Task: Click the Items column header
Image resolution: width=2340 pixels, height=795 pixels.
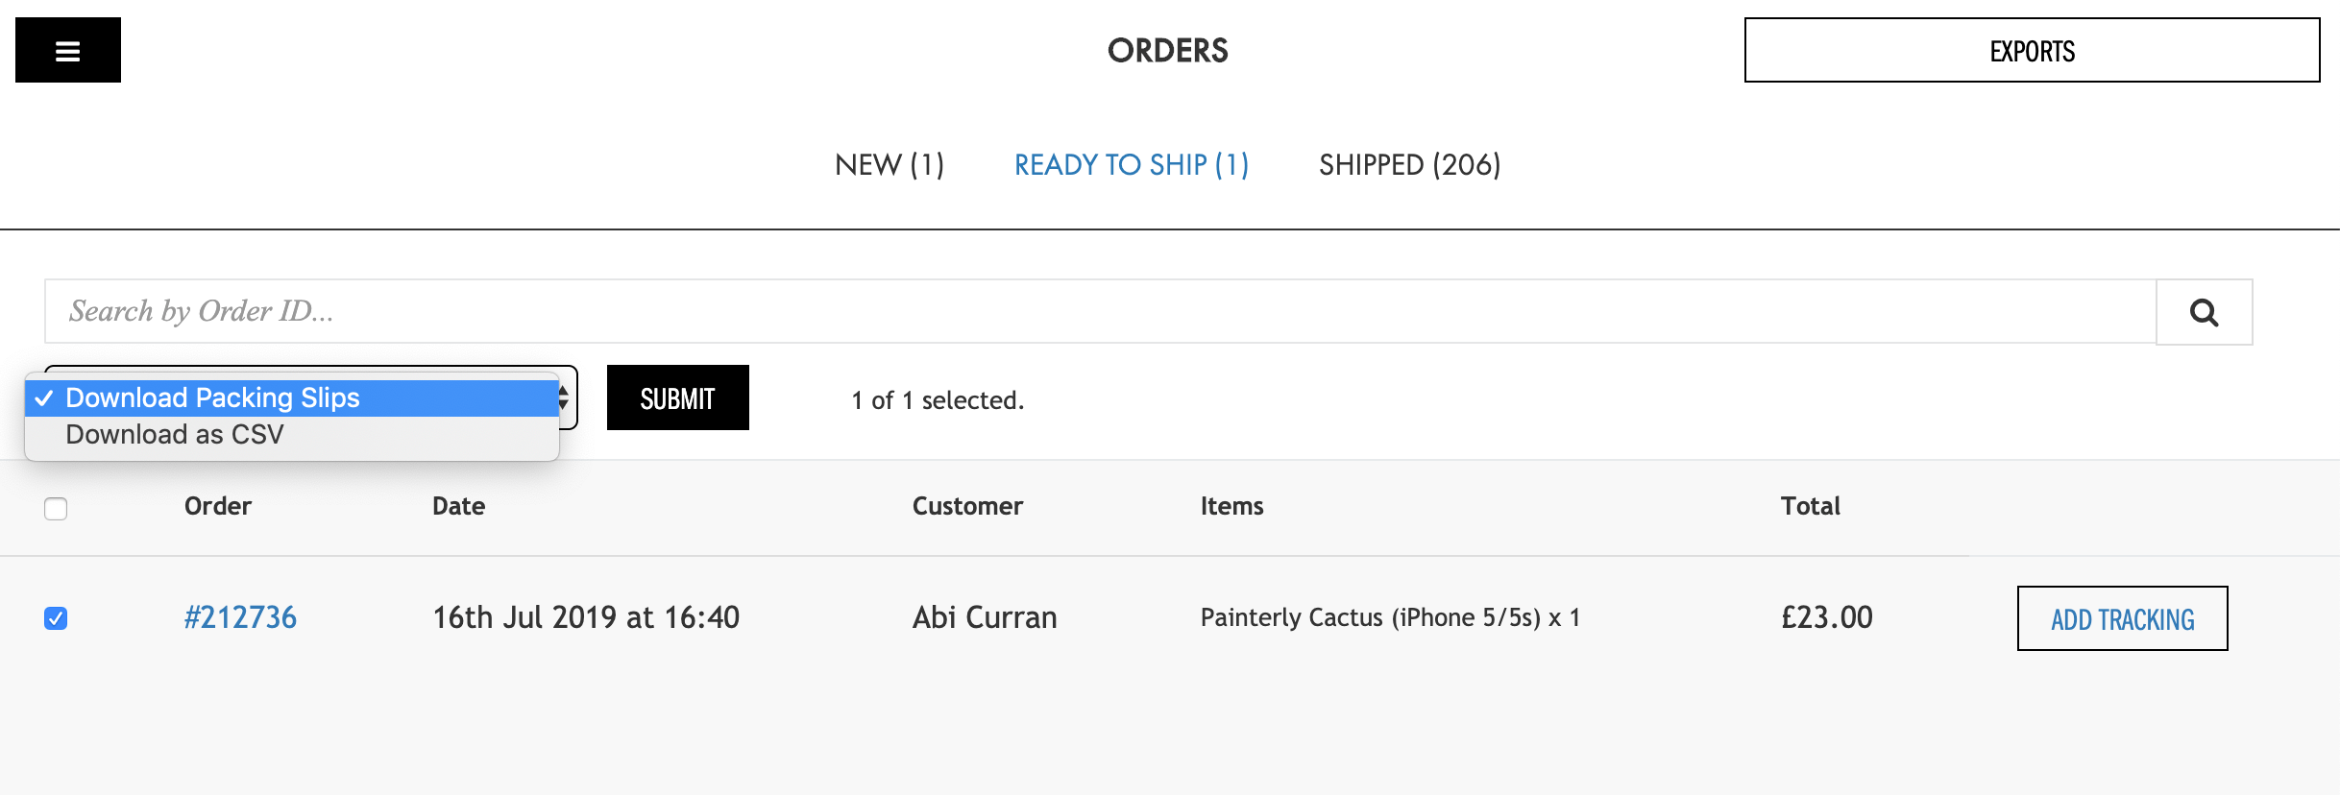Action: (1231, 506)
